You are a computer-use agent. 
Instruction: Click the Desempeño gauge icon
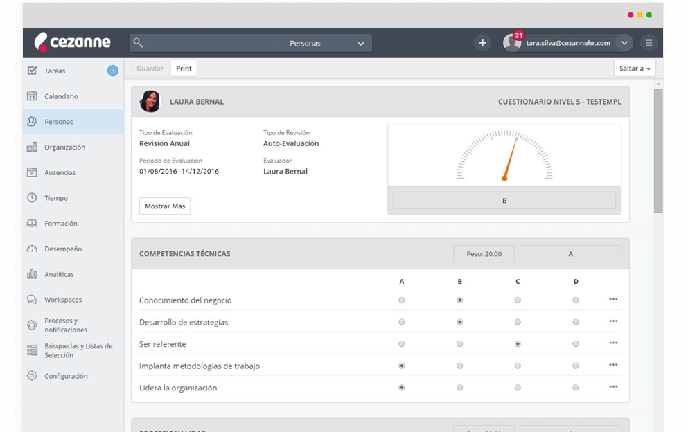[32, 249]
